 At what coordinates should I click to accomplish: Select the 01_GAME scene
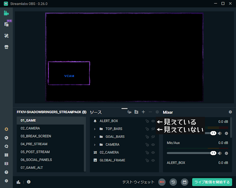(x=50, y=121)
